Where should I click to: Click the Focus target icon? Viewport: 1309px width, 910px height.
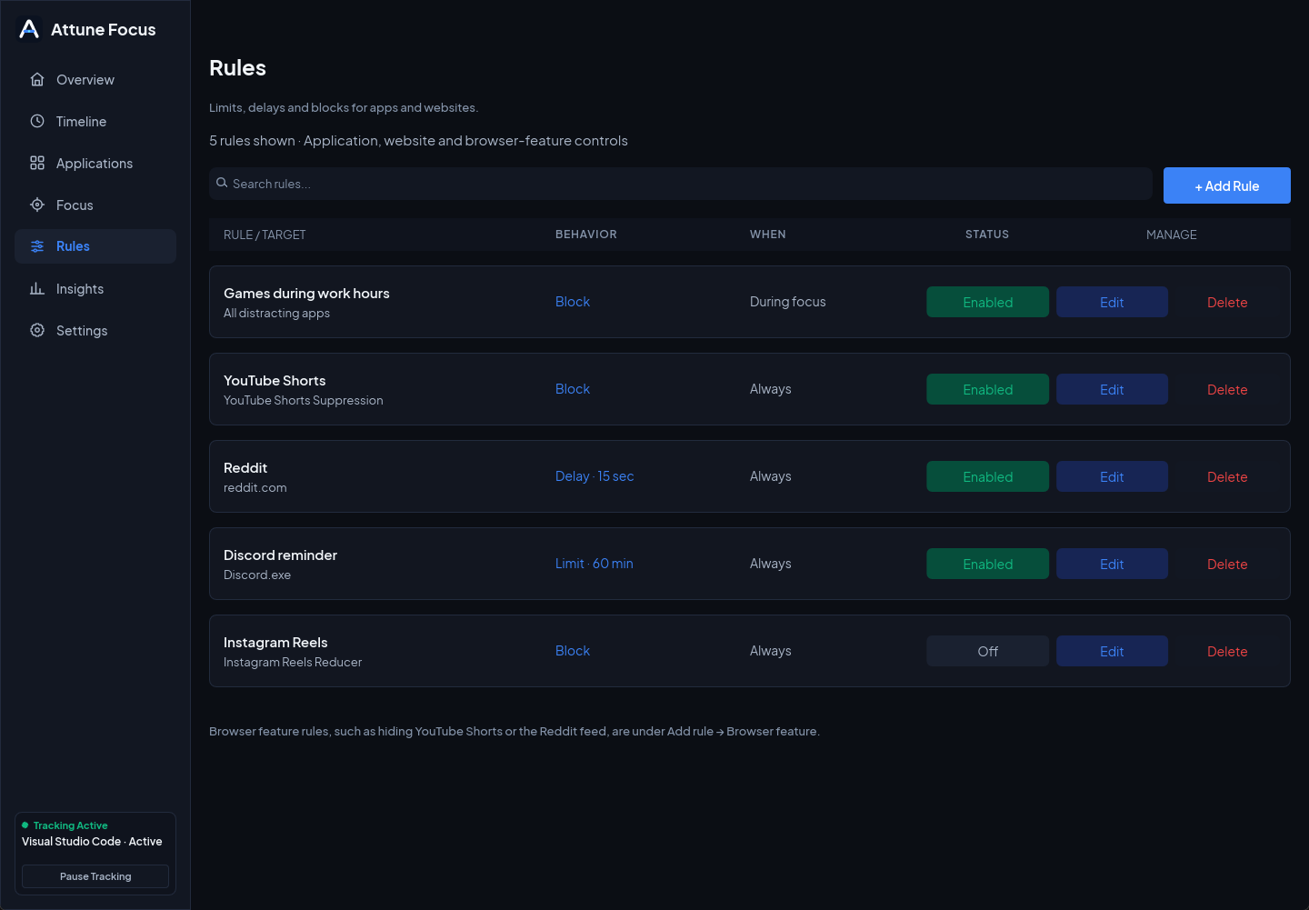click(x=37, y=205)
